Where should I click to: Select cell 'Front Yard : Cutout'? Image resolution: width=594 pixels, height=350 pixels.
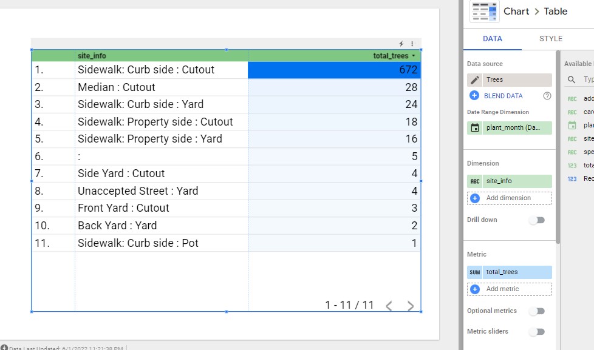coord(162,208)
